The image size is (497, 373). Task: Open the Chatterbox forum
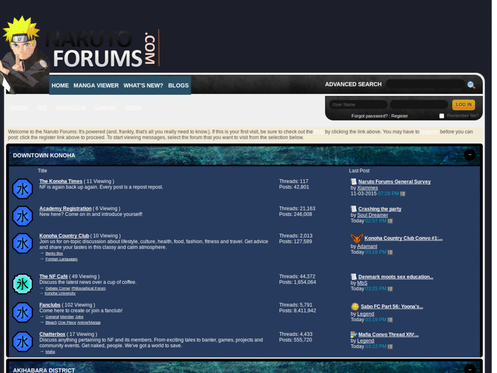[52, 334]
